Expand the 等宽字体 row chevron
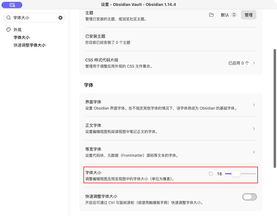Screen dimensions: 277x216 [x=254, y=152]
